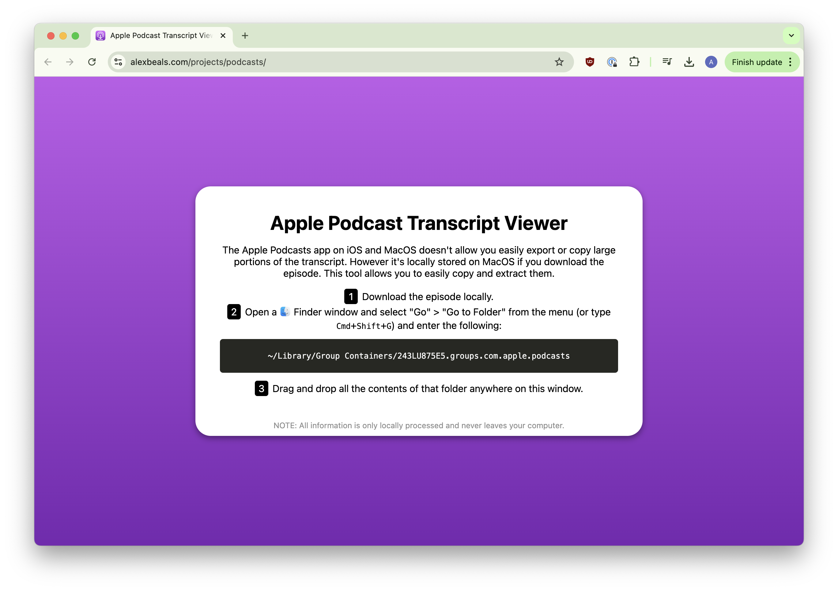838x591 pixels.
Task: Show browser downloads
Action: [x=689, y=62]
